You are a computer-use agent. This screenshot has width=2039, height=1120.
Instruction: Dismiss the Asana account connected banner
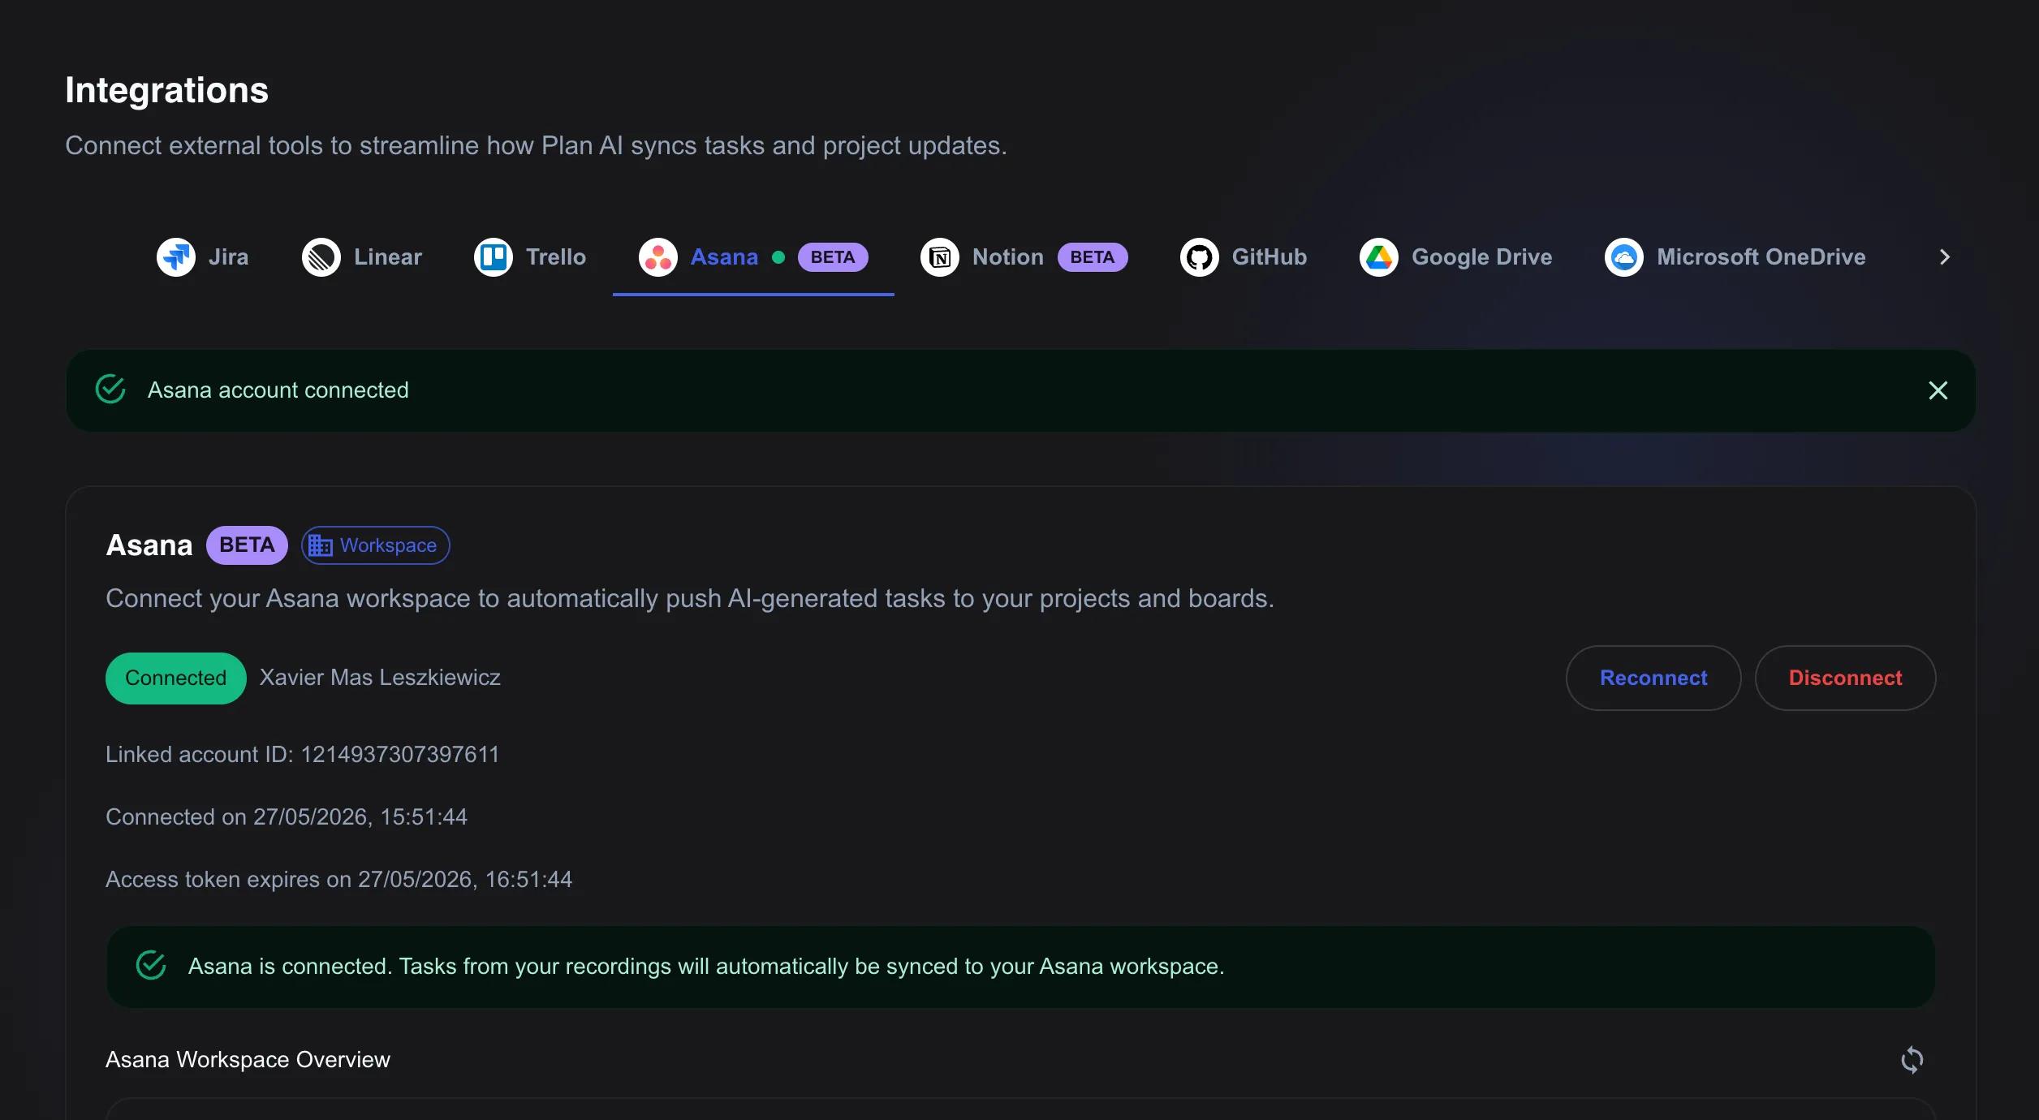1938,390
